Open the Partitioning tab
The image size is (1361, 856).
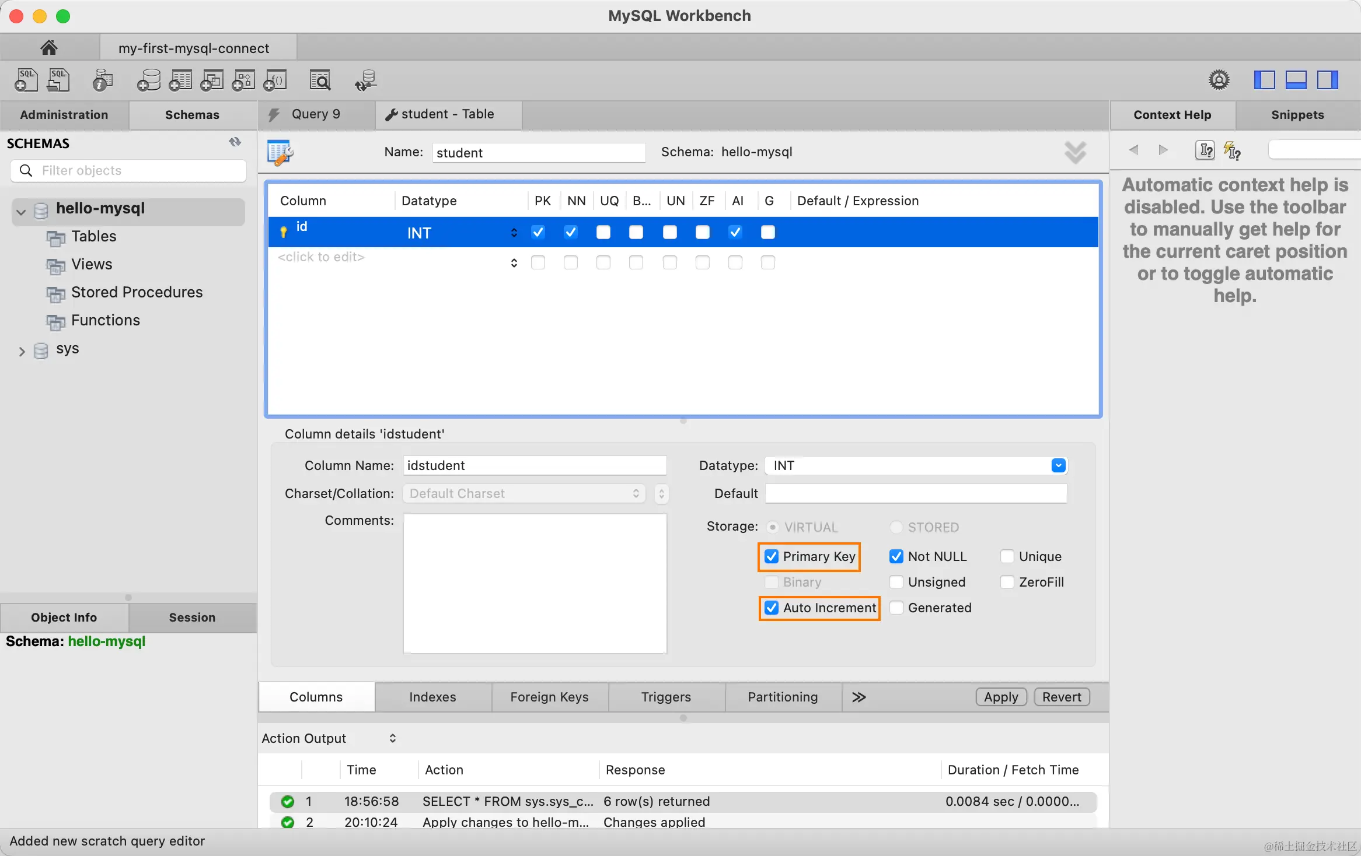pyautogui.click(x=783, y=697)
